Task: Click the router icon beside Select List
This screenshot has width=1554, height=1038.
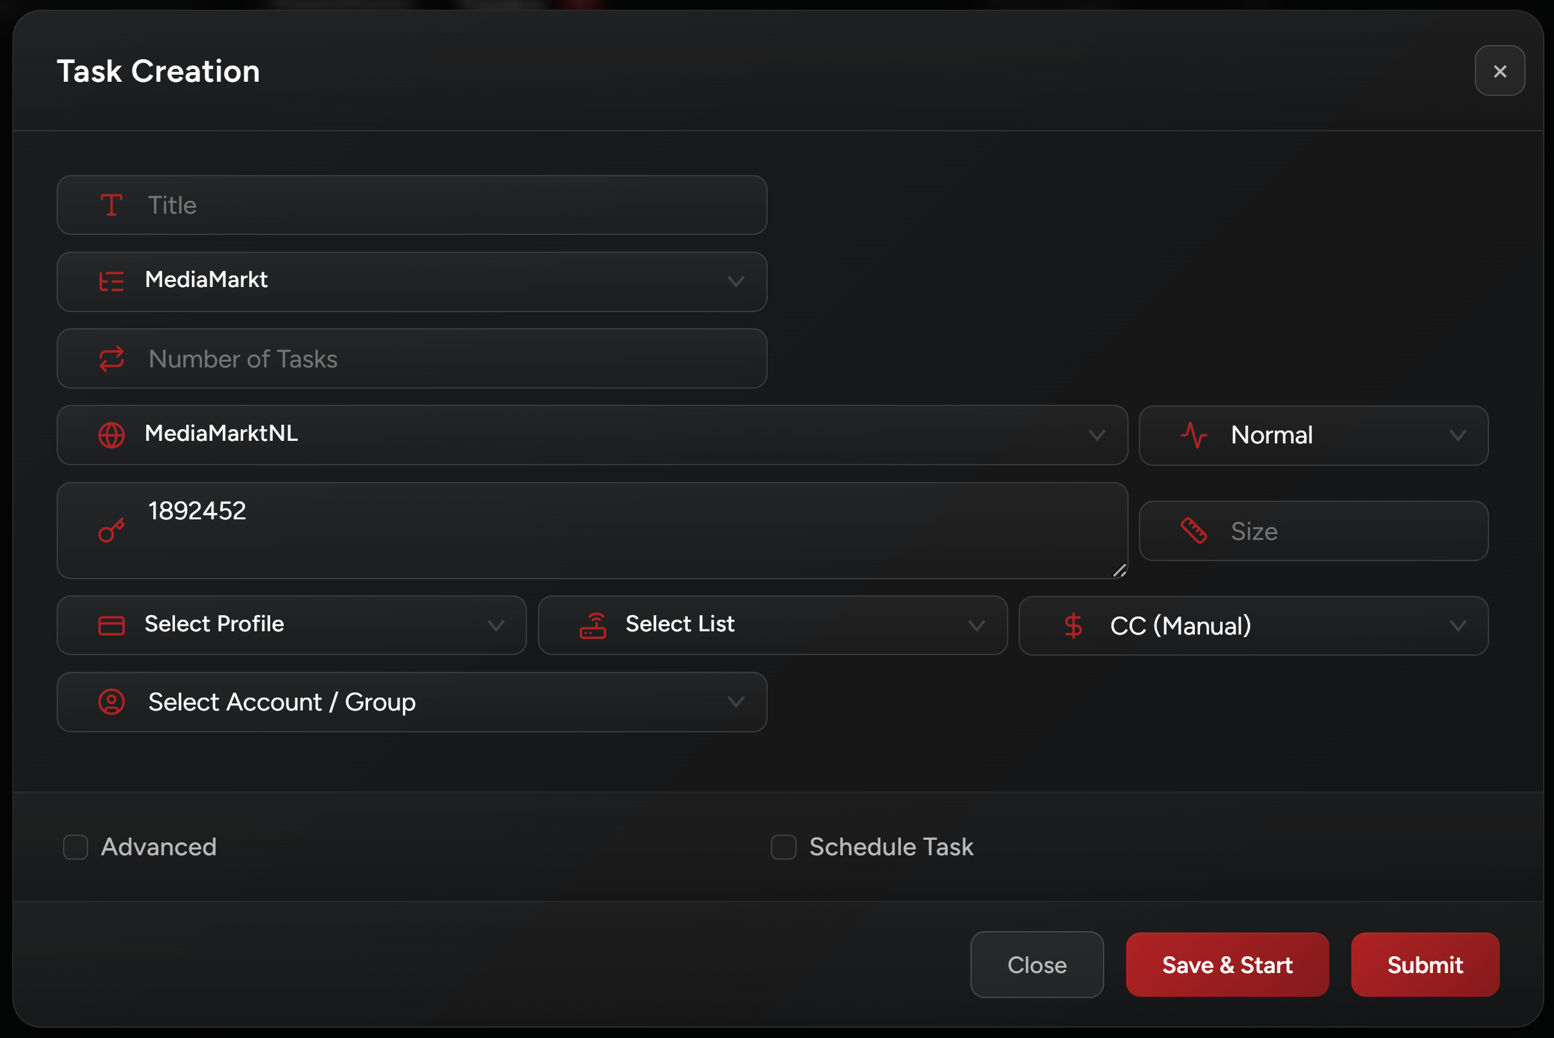Action: [593, 626]
